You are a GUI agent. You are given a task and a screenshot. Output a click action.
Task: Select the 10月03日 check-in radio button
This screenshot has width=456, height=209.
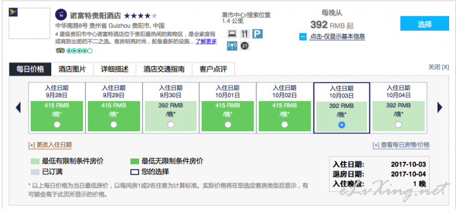pos(341,125)
